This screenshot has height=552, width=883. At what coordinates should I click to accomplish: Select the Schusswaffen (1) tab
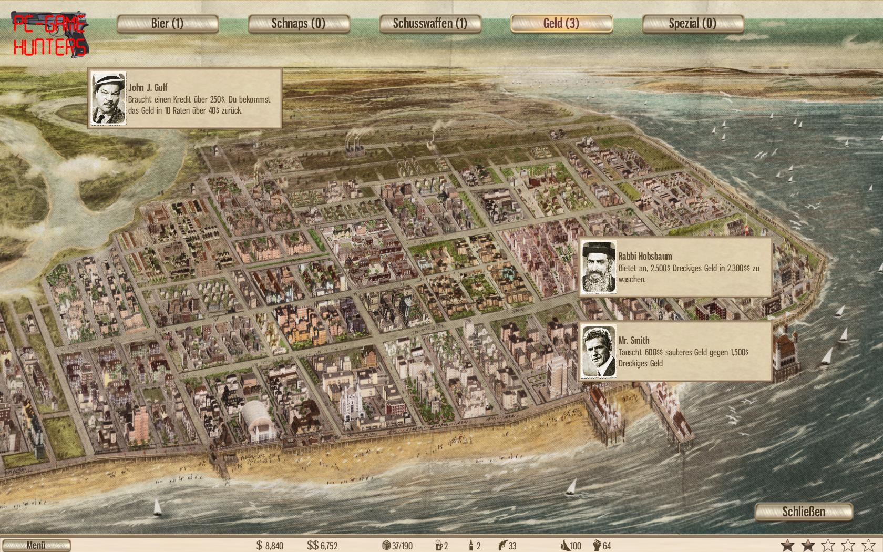pyautogui.click(x=430, y=24)
